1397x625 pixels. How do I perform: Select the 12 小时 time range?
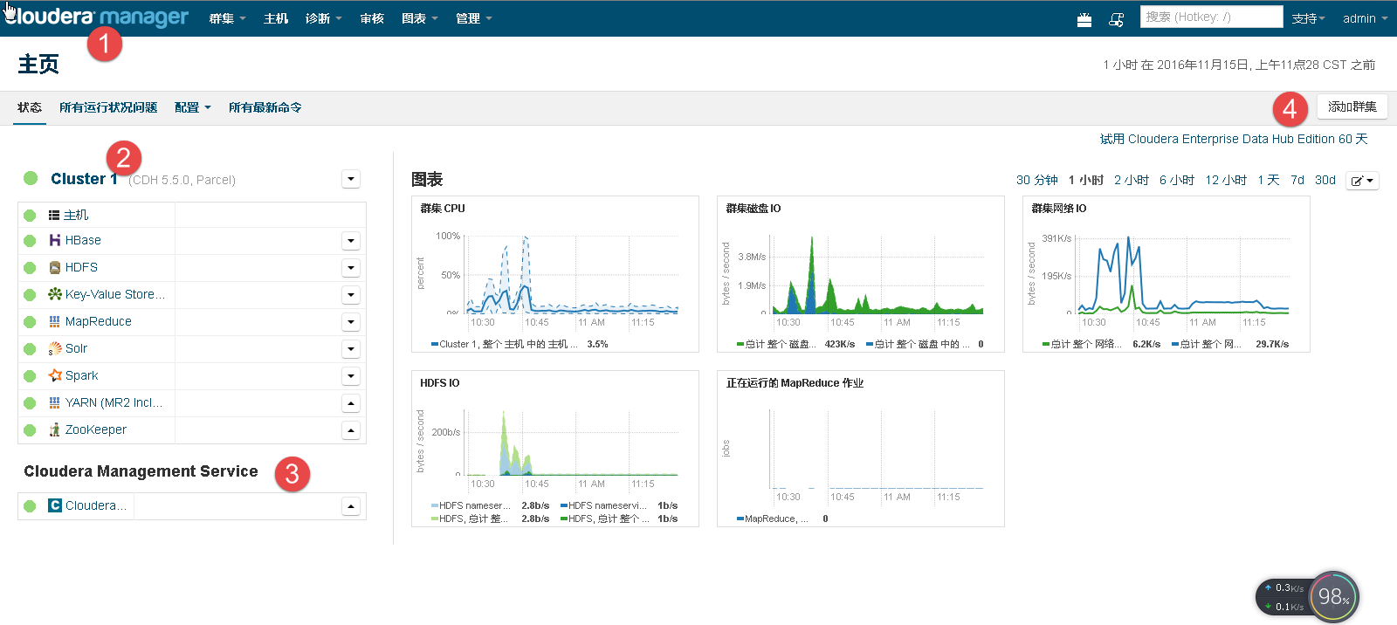pyautogui.click(x=1226, y=180)
